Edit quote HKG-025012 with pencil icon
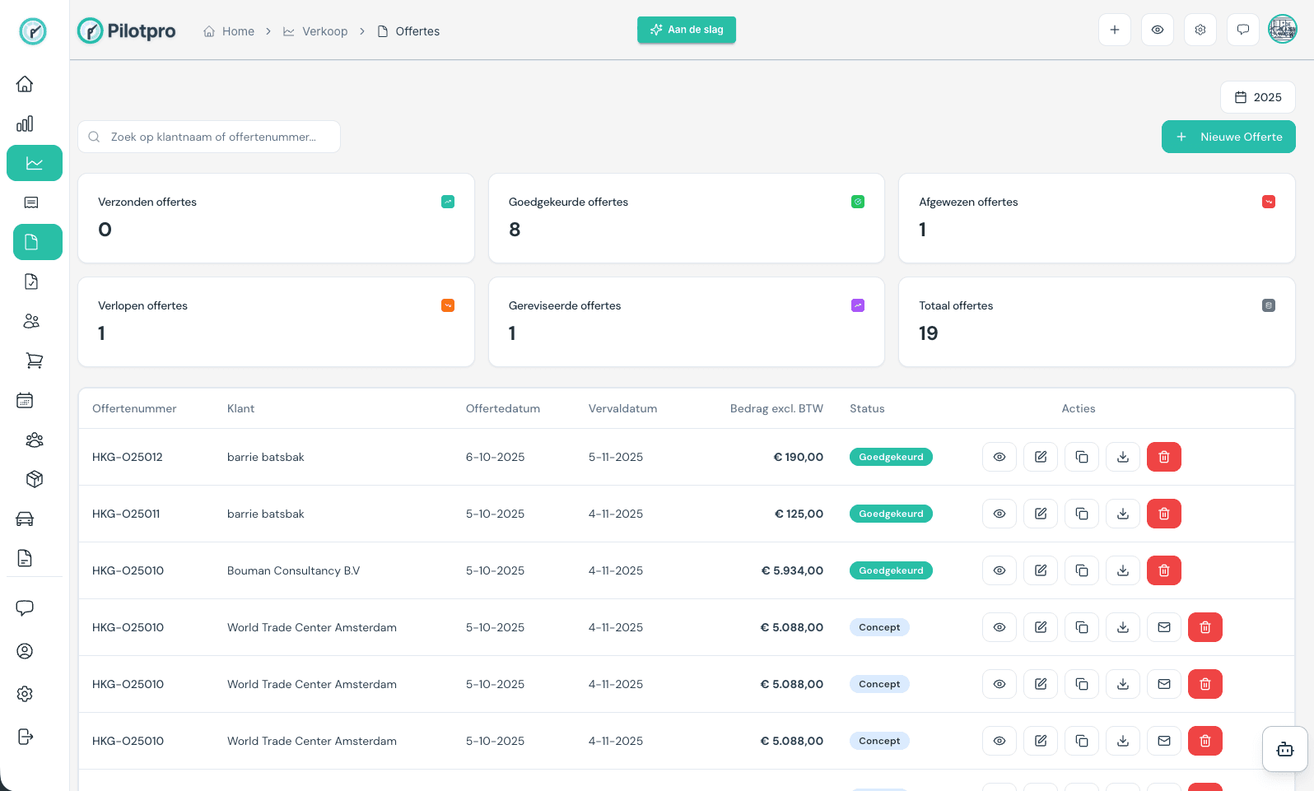The width and height of the screenshot is (1314, 791). click(1040, 457)
